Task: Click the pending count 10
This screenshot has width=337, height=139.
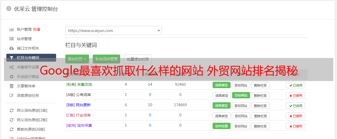Action: tap(150, 105)
